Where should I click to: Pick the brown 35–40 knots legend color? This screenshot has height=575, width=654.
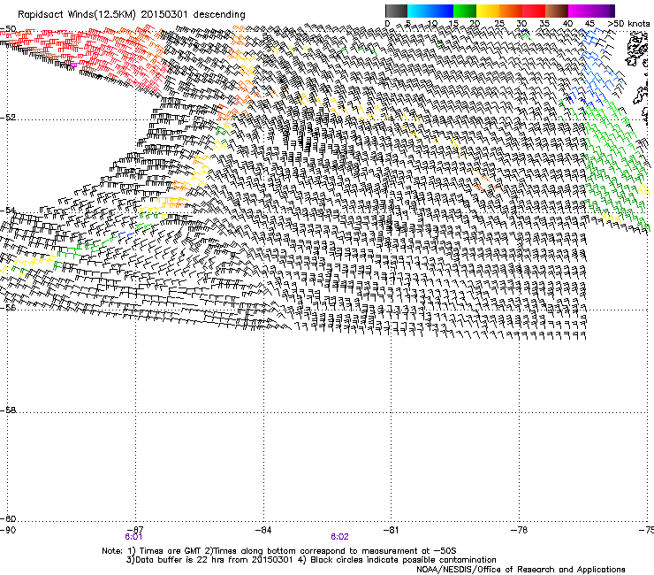click(557, 11)
